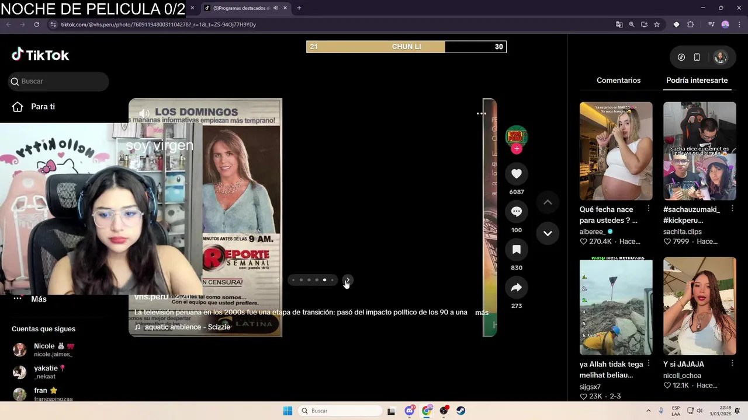Open the Qué fecha nace video thumbnail
This screenshot has height=420, width=748.
tap(616, 151)
